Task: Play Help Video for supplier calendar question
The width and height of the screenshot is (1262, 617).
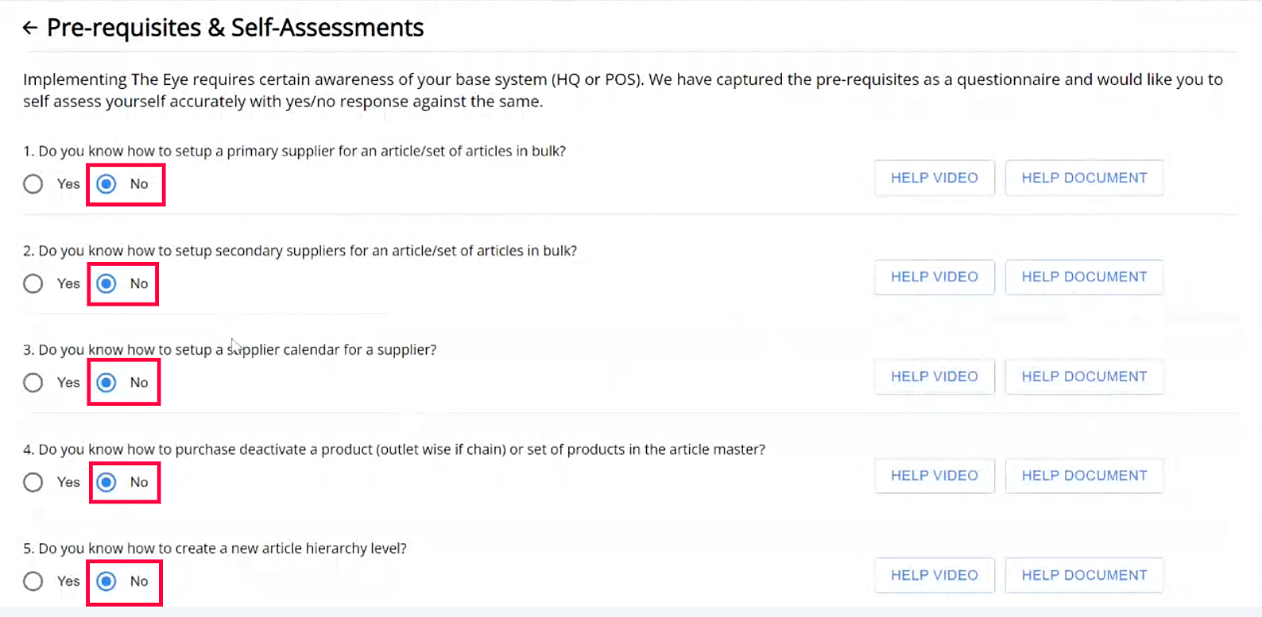Action: [x=934, y=376]
